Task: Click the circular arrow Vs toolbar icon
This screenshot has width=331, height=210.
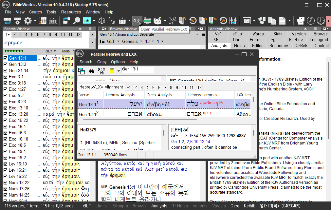Action: coord(223,21)
